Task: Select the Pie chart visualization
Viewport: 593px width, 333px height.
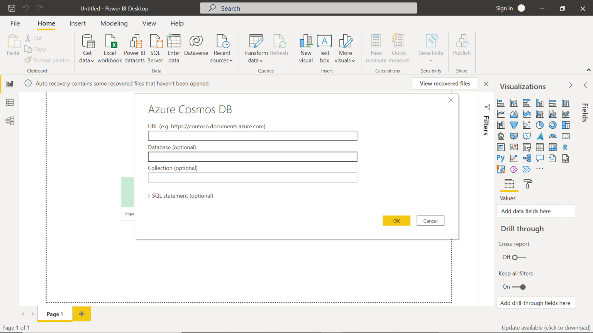Action: coord(539,125)
